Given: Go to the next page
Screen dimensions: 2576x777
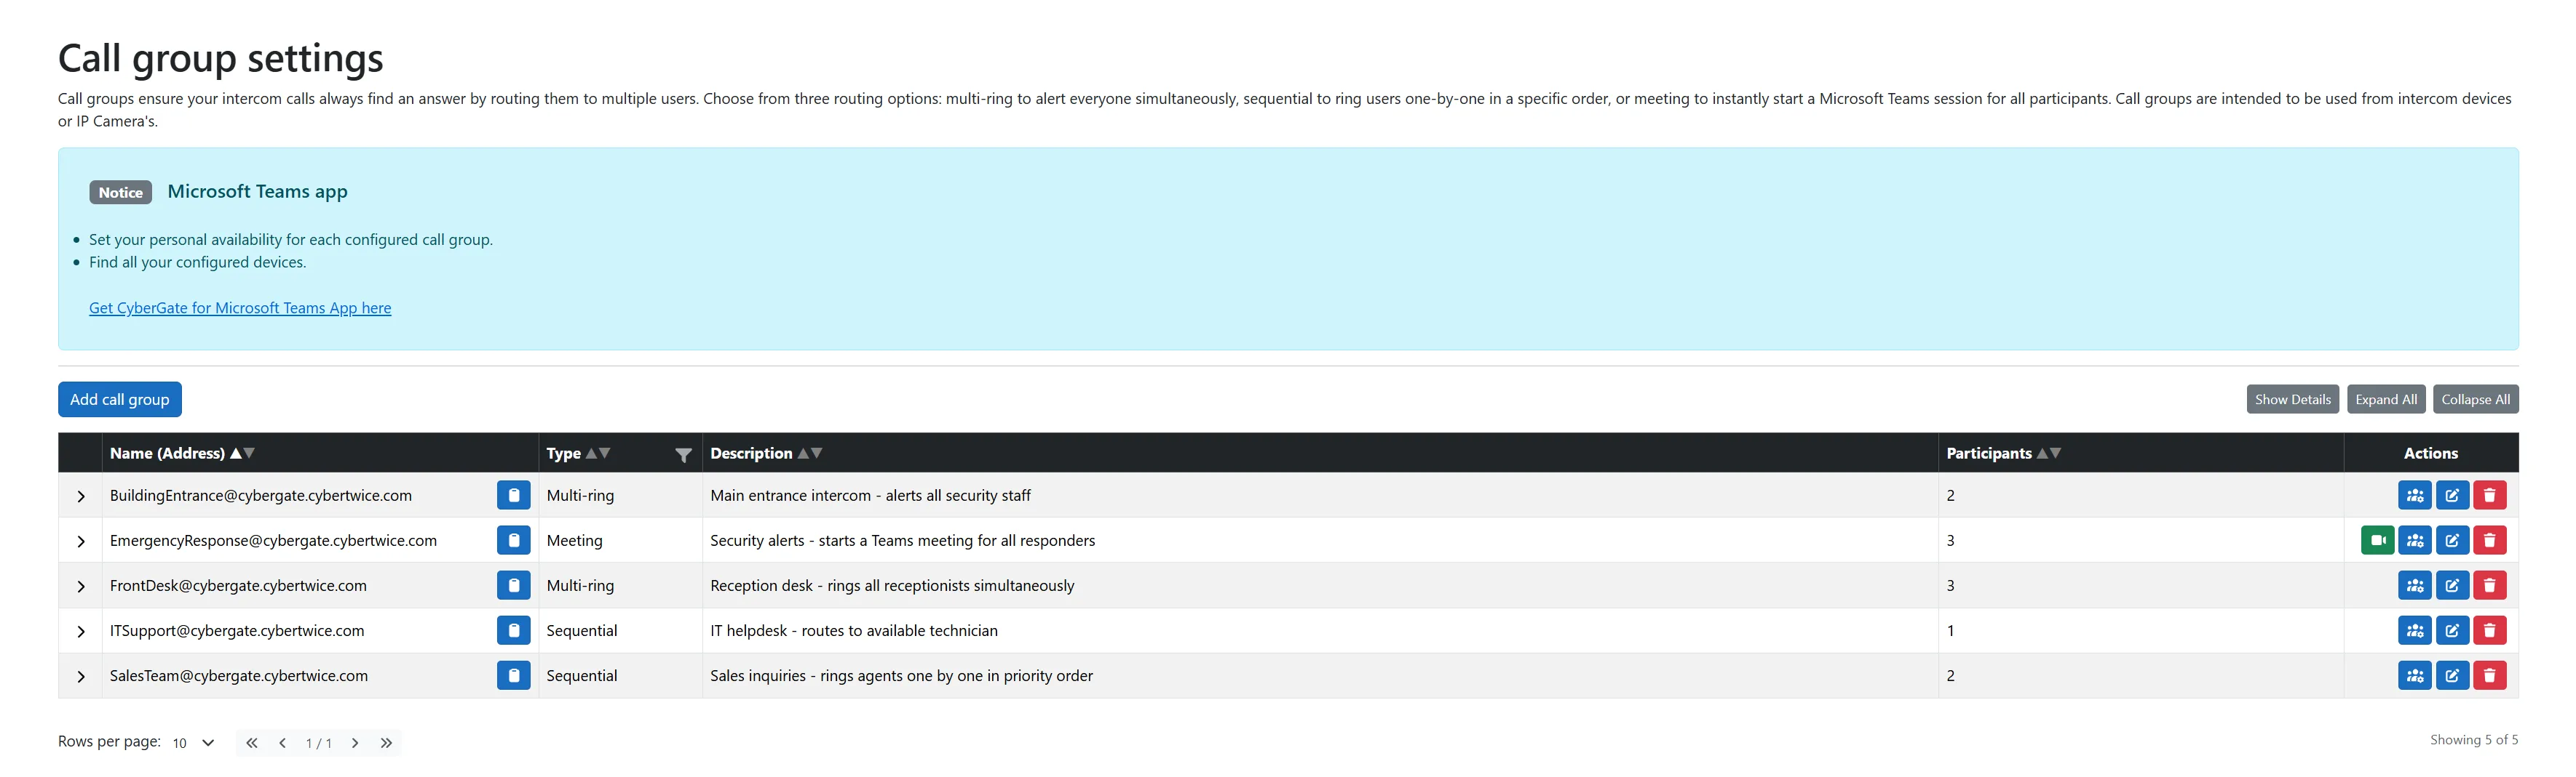Looking at the screenshot, I should point(355,742).
